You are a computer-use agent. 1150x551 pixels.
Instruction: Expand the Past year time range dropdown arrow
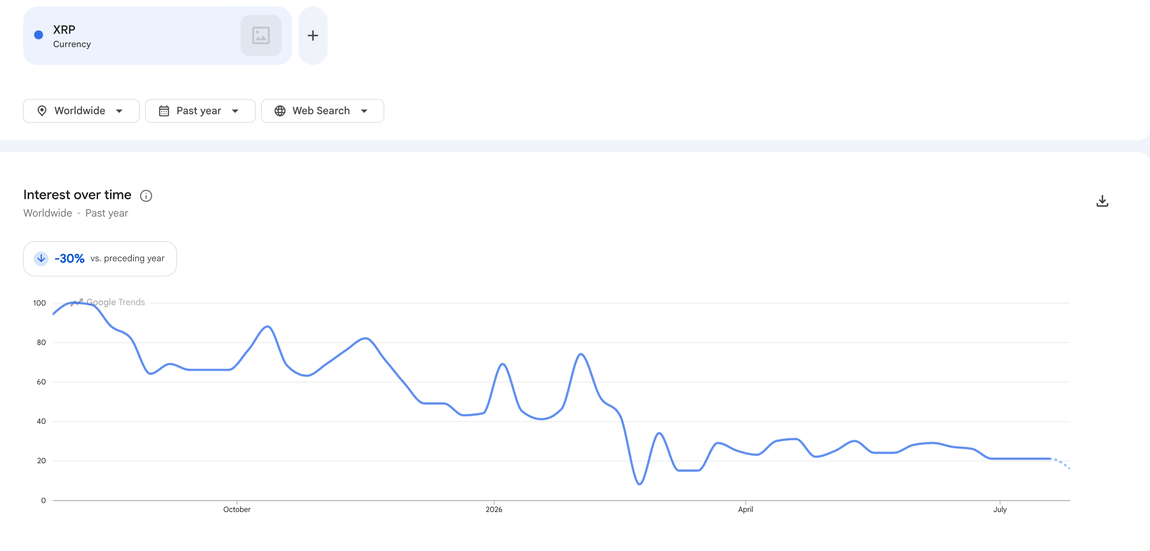tap(235, 111)
